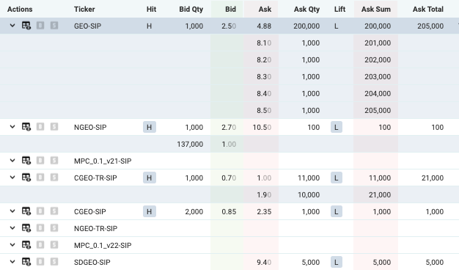Hit the CGEO-TR-SIP bid with H button
Screen dimensions: 459x270
pyautogui.click(x=150, y=178)
